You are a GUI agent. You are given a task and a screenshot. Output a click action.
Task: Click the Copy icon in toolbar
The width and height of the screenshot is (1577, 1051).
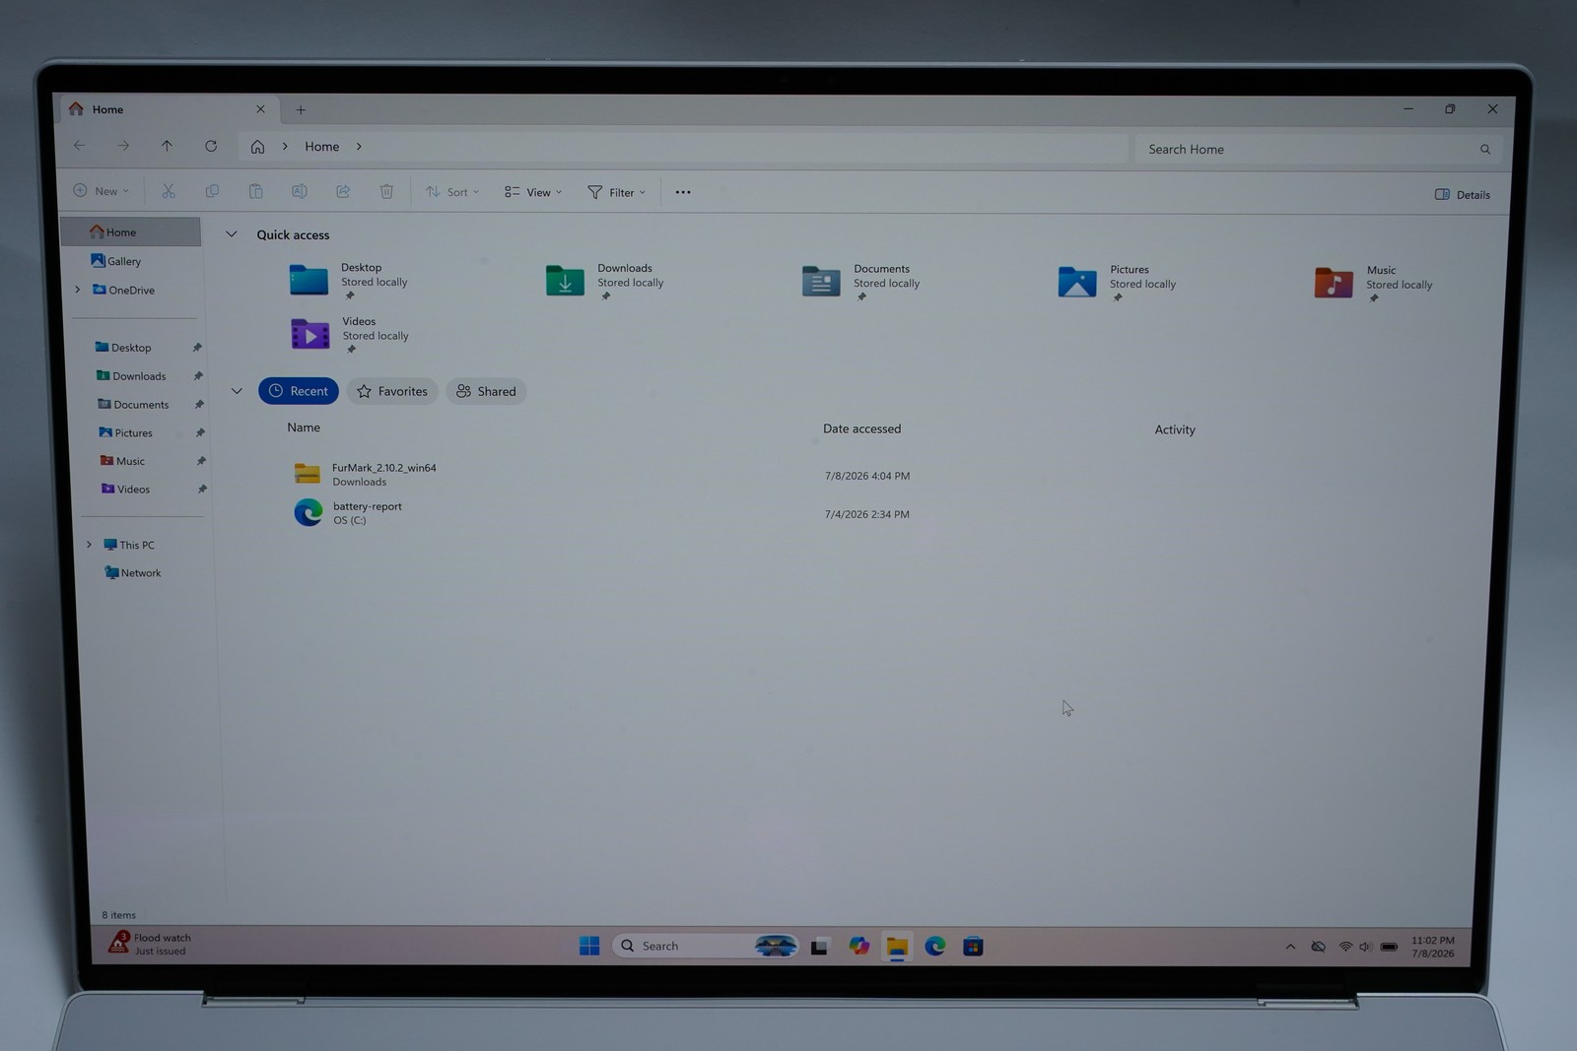(x=212, y=191)
